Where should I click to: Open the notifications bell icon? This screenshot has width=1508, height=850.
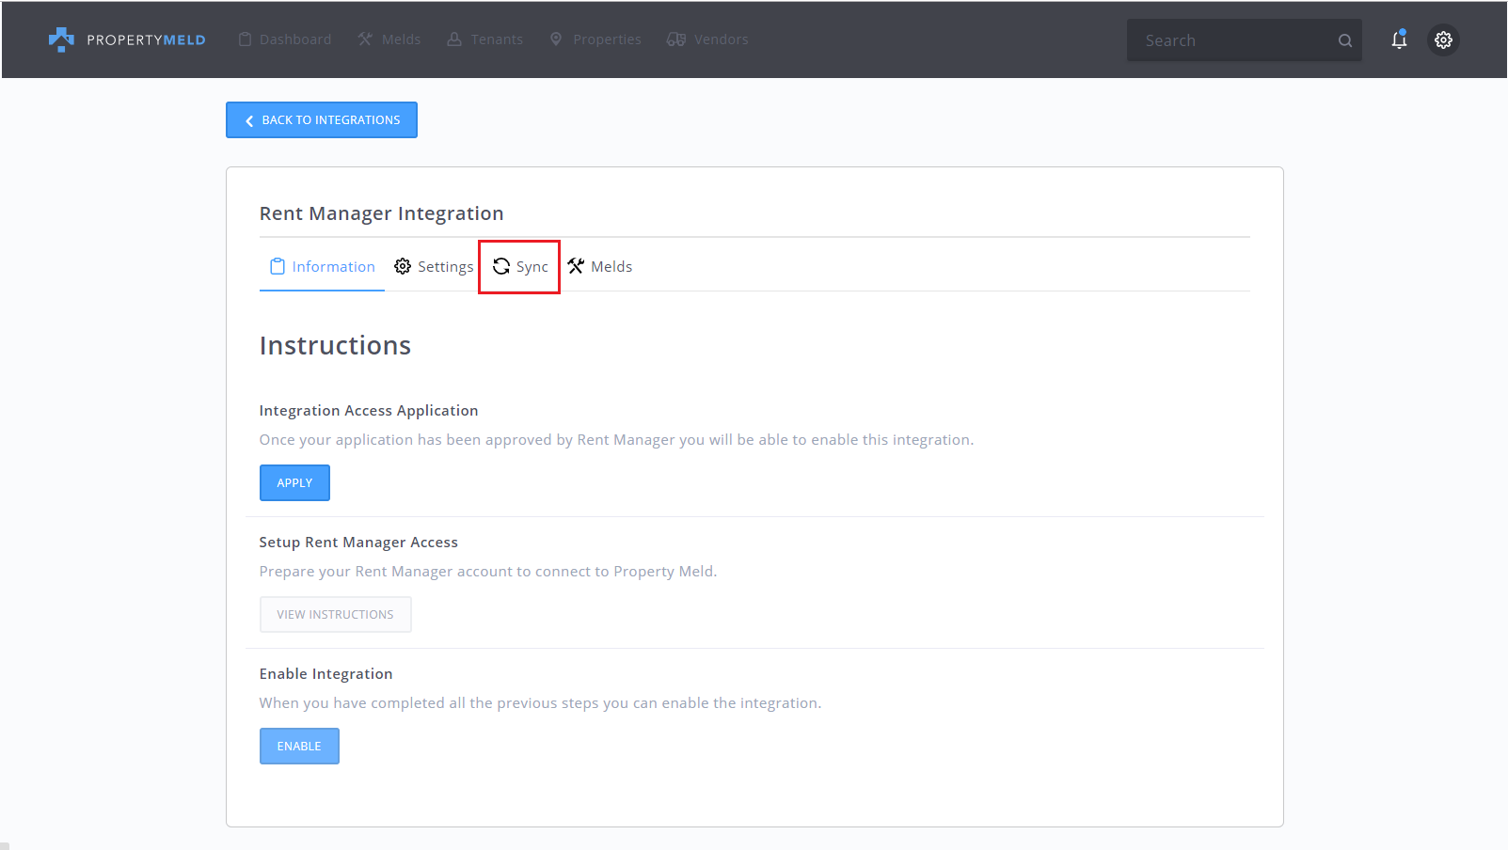click(x=1399, y=39)
